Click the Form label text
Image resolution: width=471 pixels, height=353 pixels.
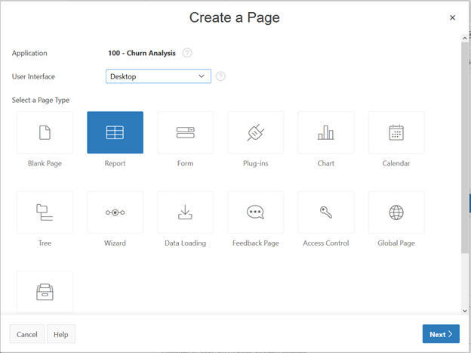pyautogui.click(x=186, y=163)
